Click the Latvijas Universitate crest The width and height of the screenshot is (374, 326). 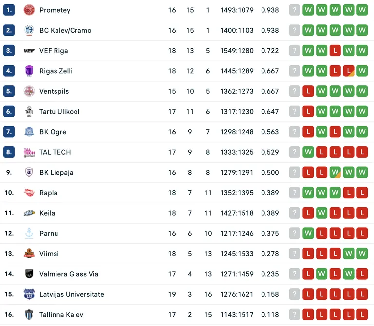point(29,294)
